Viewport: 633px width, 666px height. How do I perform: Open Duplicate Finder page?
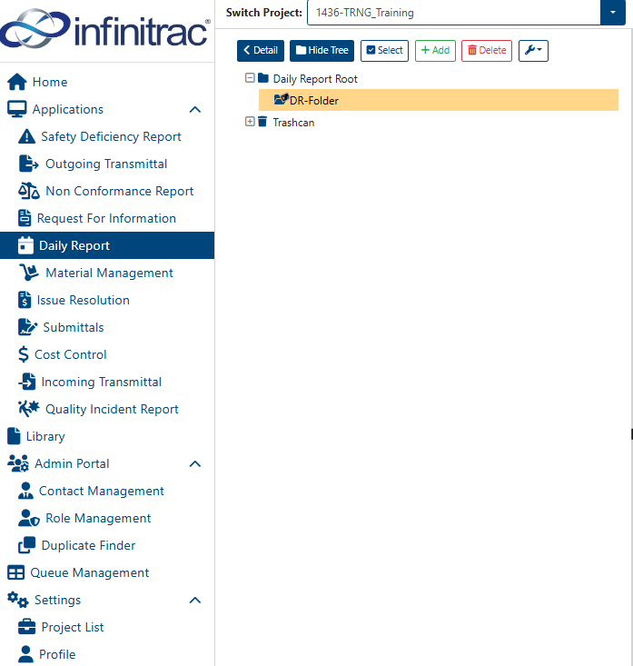(88, 545)
